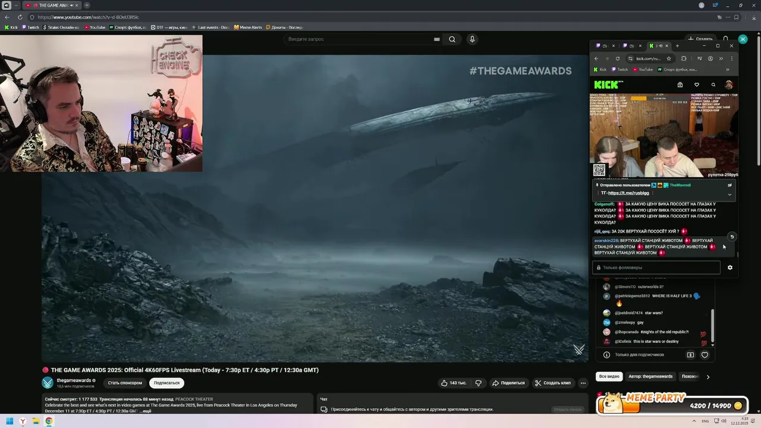Open the Kick home logo in small window
This screenshot has height=428, width=761.
(606, 85)
